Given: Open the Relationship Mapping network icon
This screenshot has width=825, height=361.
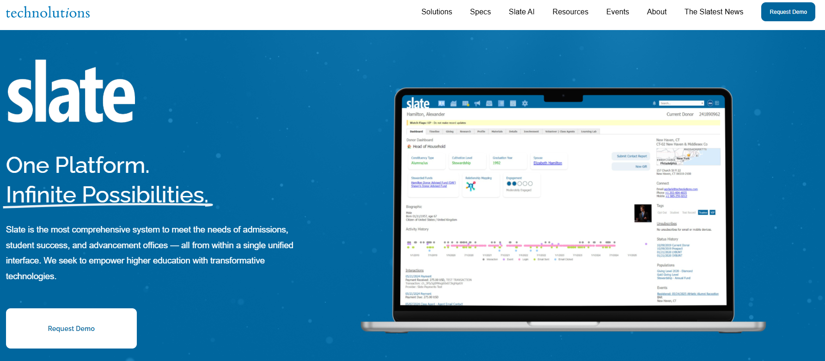Looking at the screenshot, I should tap(471, 186).
